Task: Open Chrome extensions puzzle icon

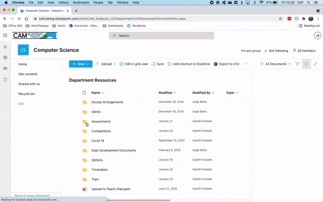Action: (x=304, y=18)
